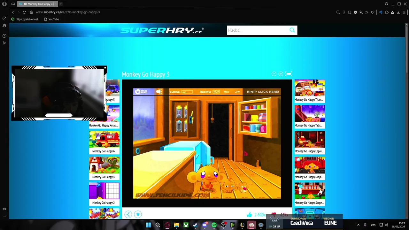The width and height of the screenshot is (409, 230).
Task: Open browser easy setup sliders icon
Action: (404, 12)
